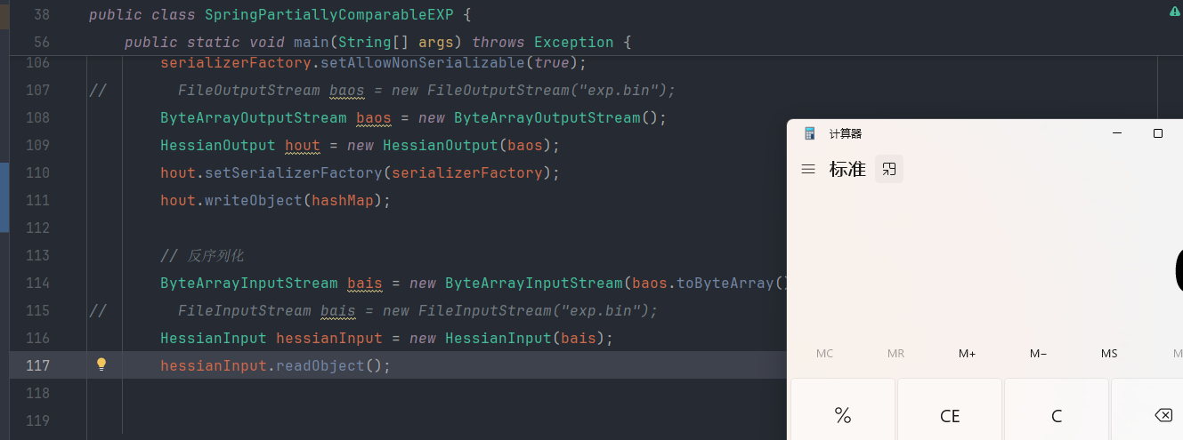The image size is (1183, 440).
Task: Click the main method name in sticky header
Action: [312, 42]
